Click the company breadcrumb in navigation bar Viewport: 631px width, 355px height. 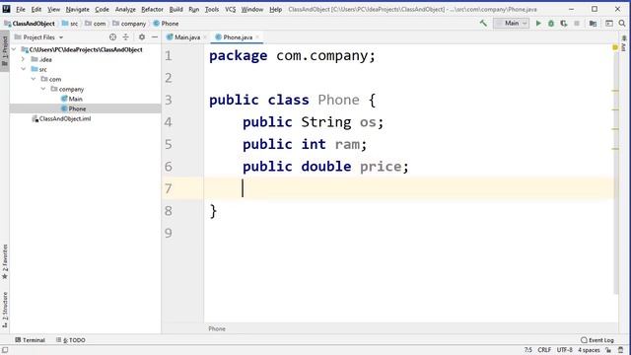133,24
